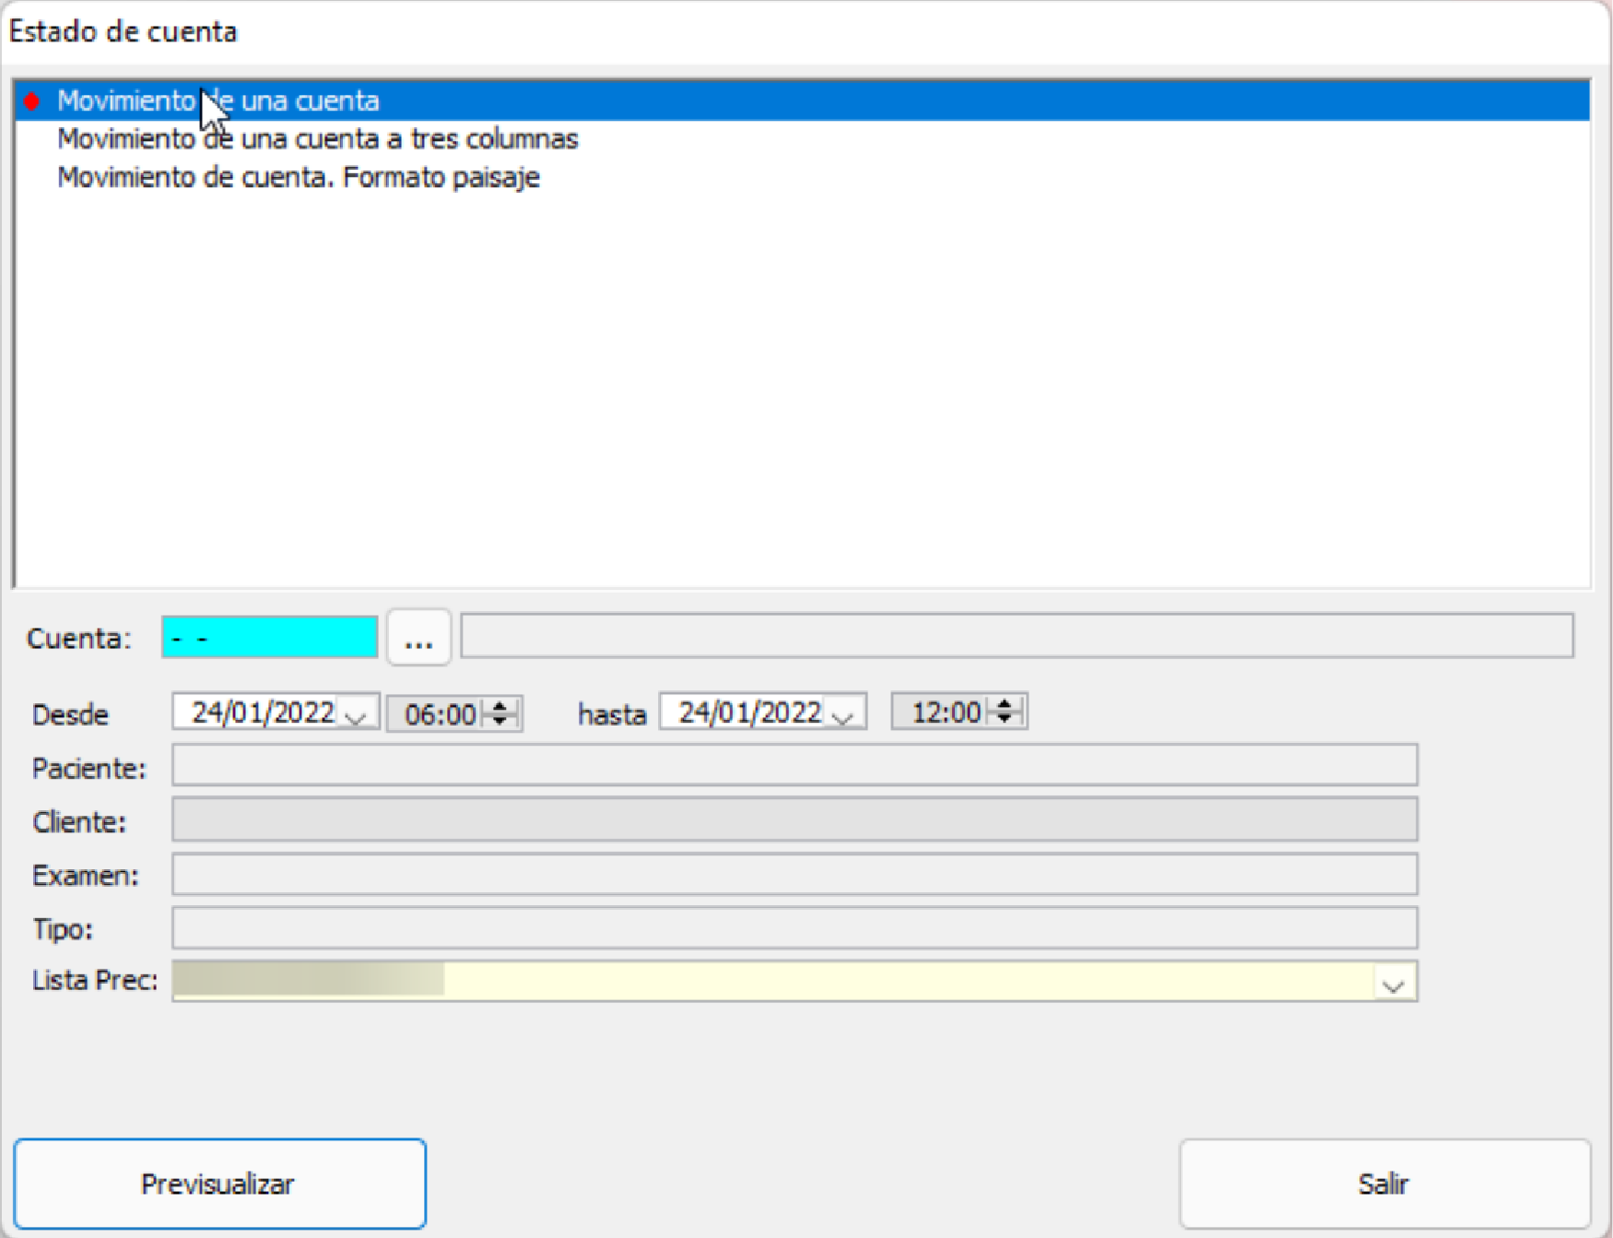1613x1238 pixels.
Task: Decrease the Desde time with down arrow
Action: point(500,721)
